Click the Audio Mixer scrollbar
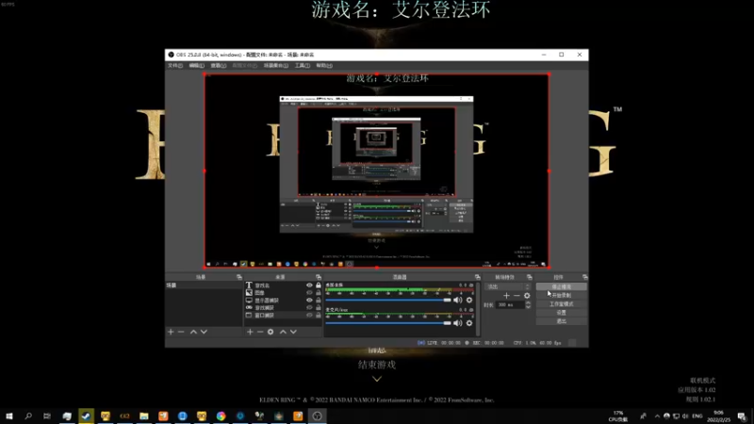 point(478,309)
